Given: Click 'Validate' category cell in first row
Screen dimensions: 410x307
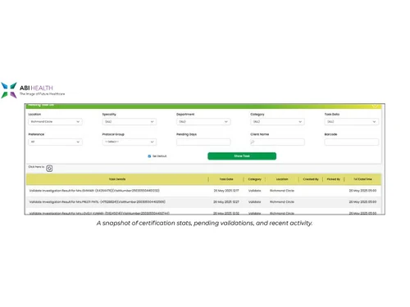Looking at the screenshot, I should coord(254,191).
